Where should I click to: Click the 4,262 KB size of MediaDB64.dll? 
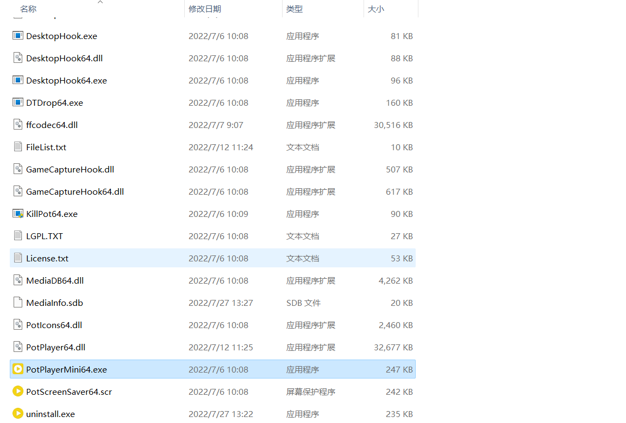coord(396,281)
